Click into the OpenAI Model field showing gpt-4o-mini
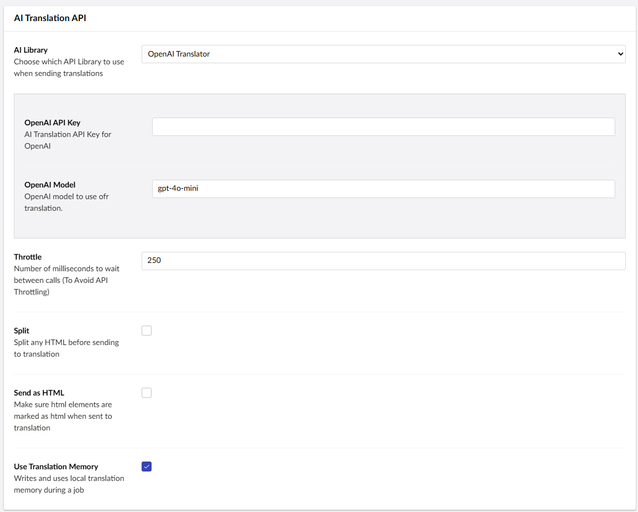The width and height of the screenshot is (638, 512). pos(383,189)
